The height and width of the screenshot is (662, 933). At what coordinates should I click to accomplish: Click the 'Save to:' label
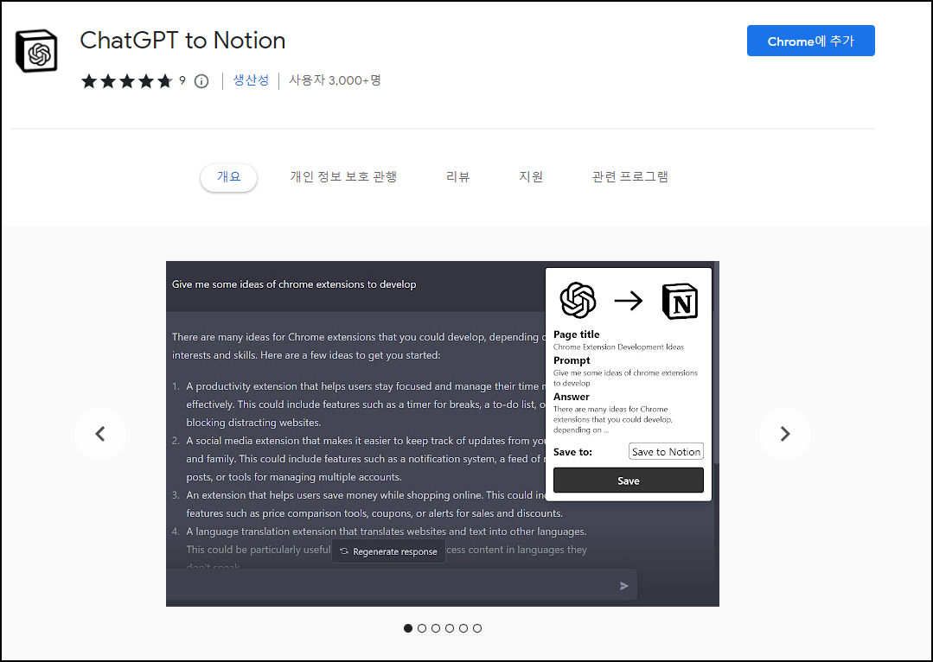(573, 452)
